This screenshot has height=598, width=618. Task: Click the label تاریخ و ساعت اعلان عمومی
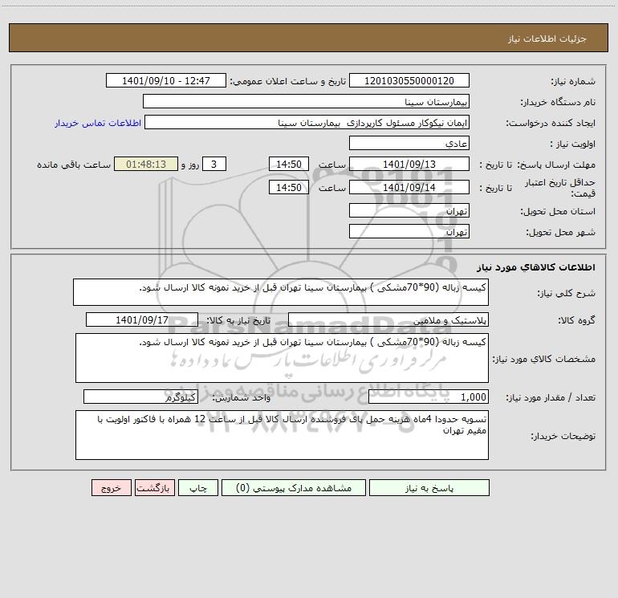(287, 81)
